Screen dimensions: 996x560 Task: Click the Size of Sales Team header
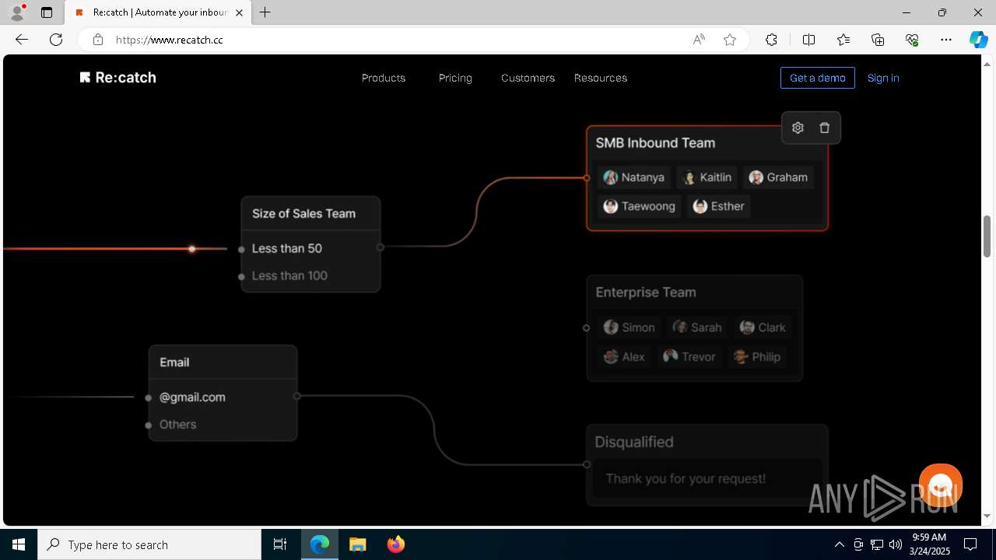click(303, 214)
